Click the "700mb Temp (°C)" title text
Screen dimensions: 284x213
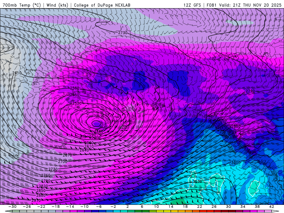(22, 5)
